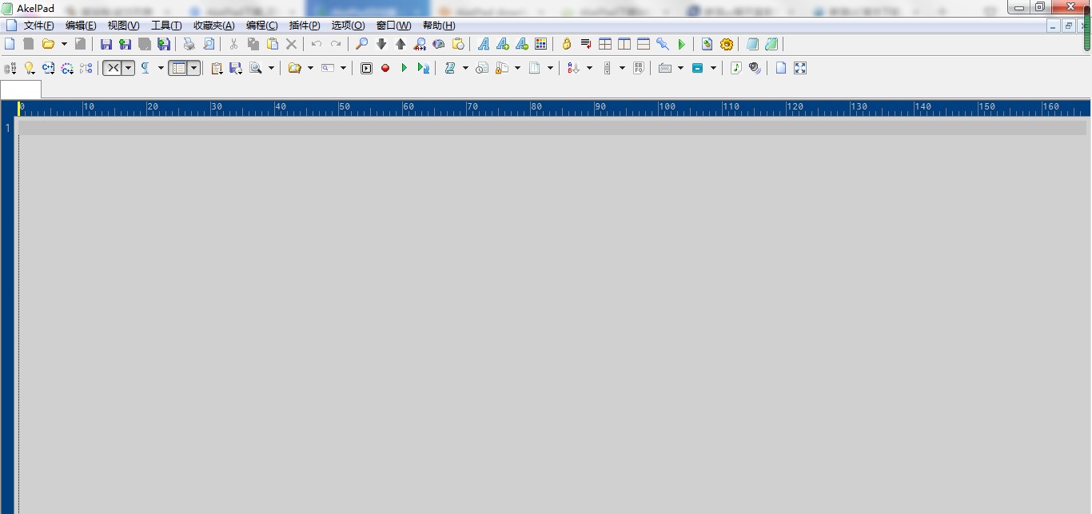The height and width of the screenshot is (514, 1092).
Task: Open the 编辑(E) menu
Action: pos(81,26)
